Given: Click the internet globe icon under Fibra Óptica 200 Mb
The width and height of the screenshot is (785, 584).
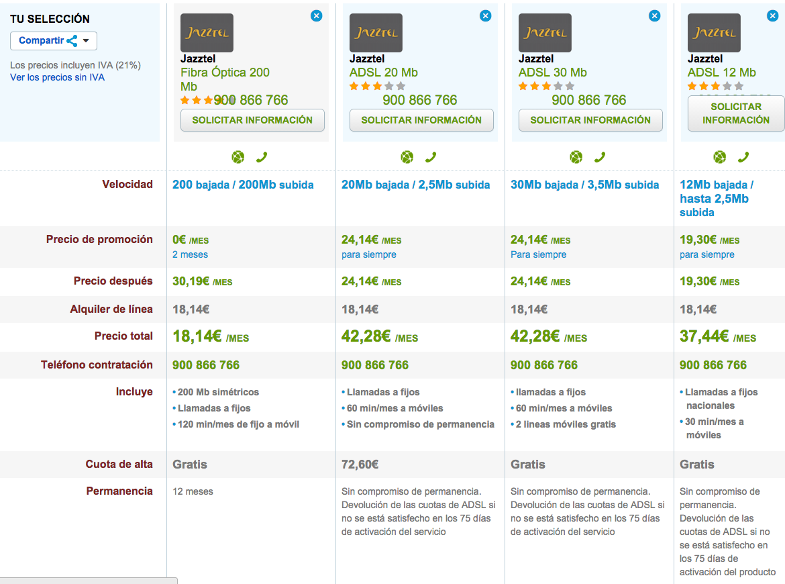Looking at the screenshot, I should point(238,157).
